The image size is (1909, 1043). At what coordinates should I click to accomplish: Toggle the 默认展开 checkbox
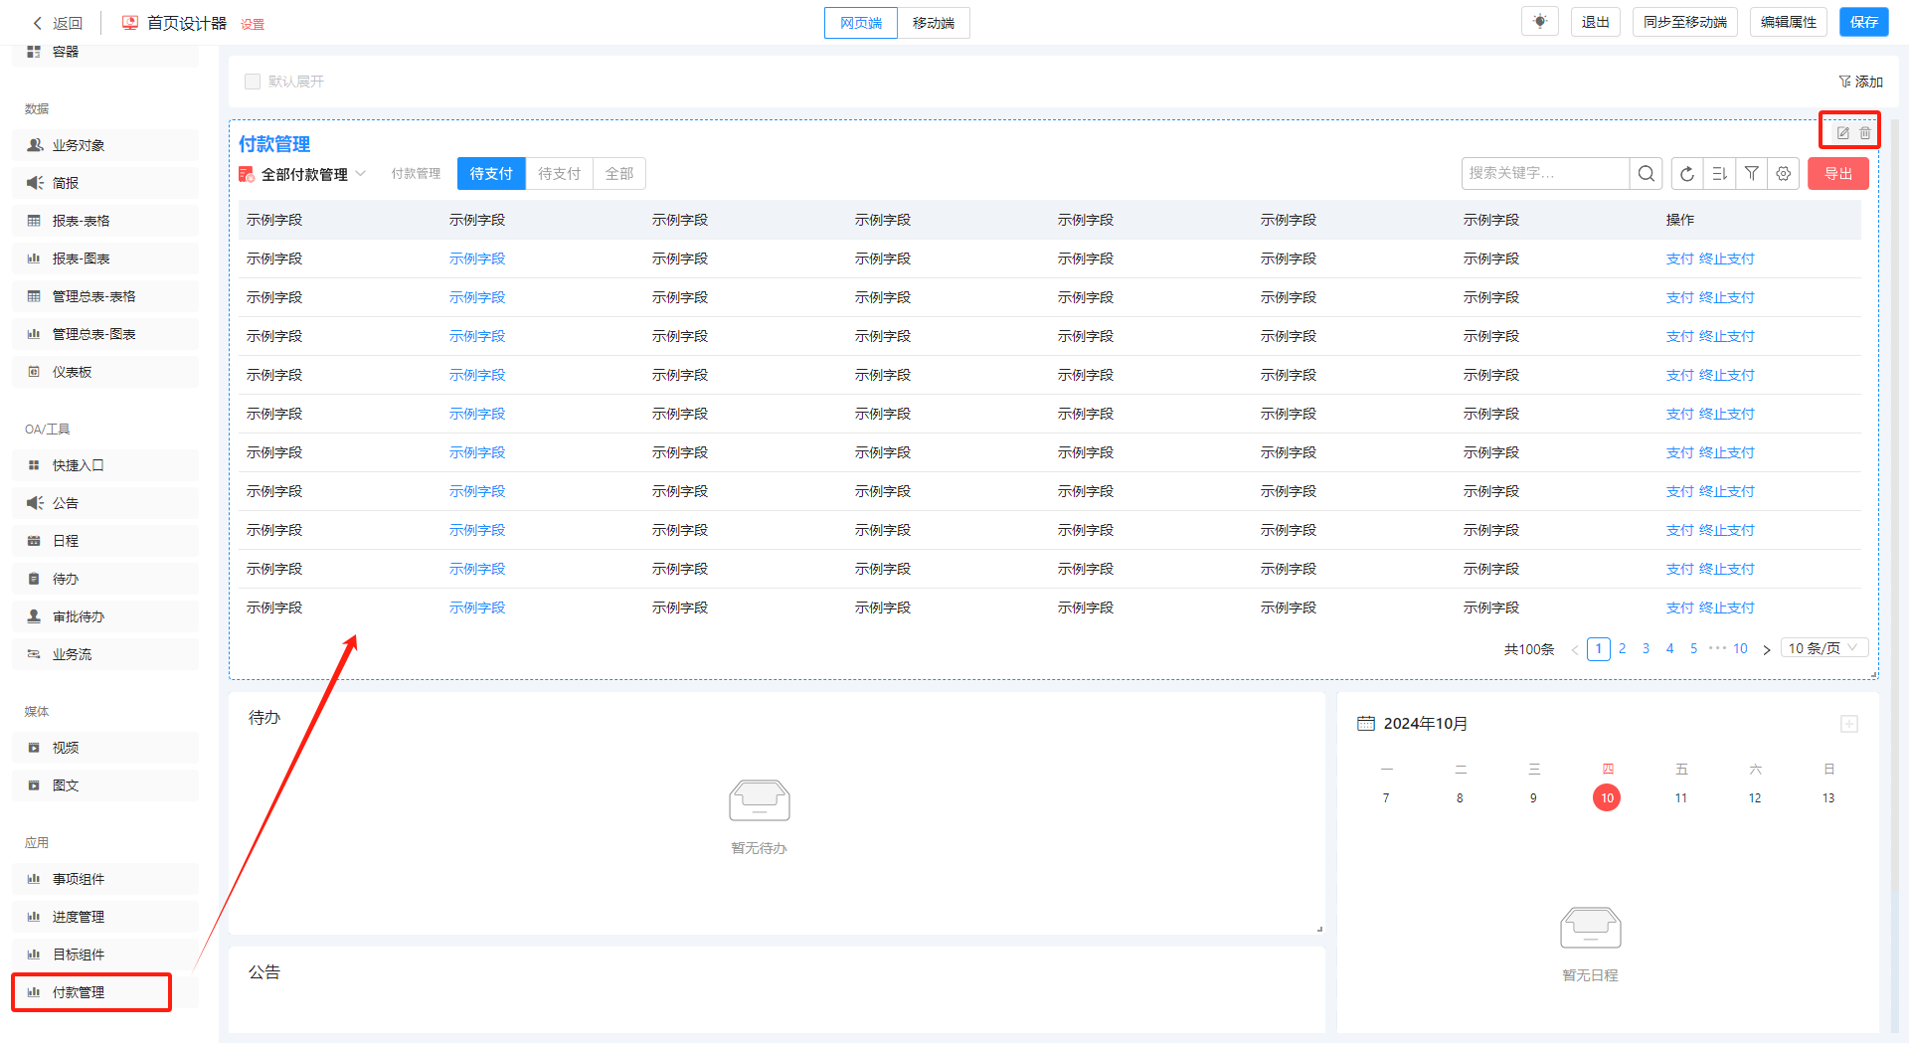[x=253, y=82]
